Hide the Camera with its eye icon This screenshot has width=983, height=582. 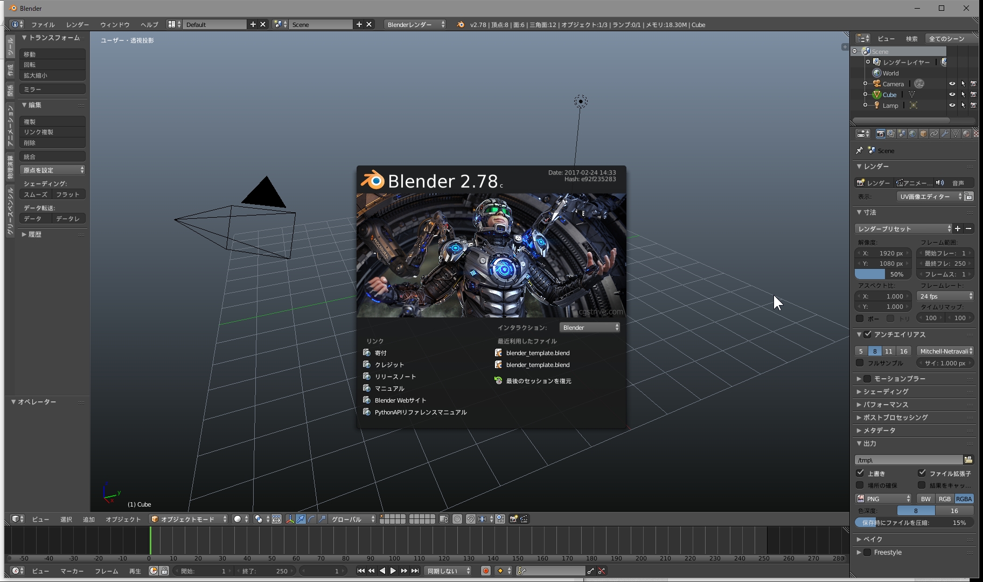[x=952, y=84]
